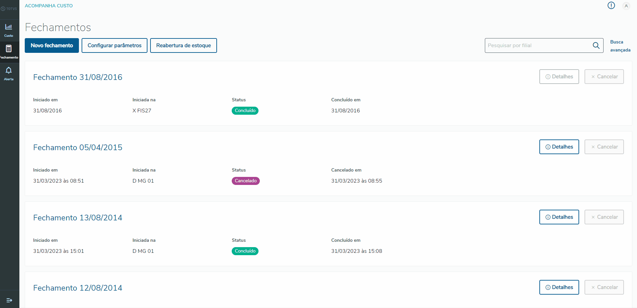The width and height of the screenshot is (637, 308).
Task: Open the Fechamento sidebar item
Action: tap(9, 52)
